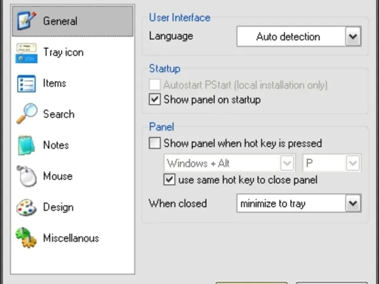The height and width of the screenshot is (284, 379).
Task: Click the hot key letter P dropdown
Action: point(332,163)
